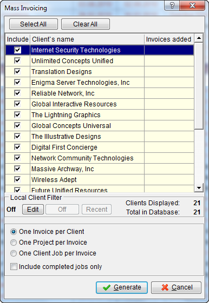The width and height of the screenshot is (209, 303).
Task: Select Translation Designs client name
Action: point(62,72)
